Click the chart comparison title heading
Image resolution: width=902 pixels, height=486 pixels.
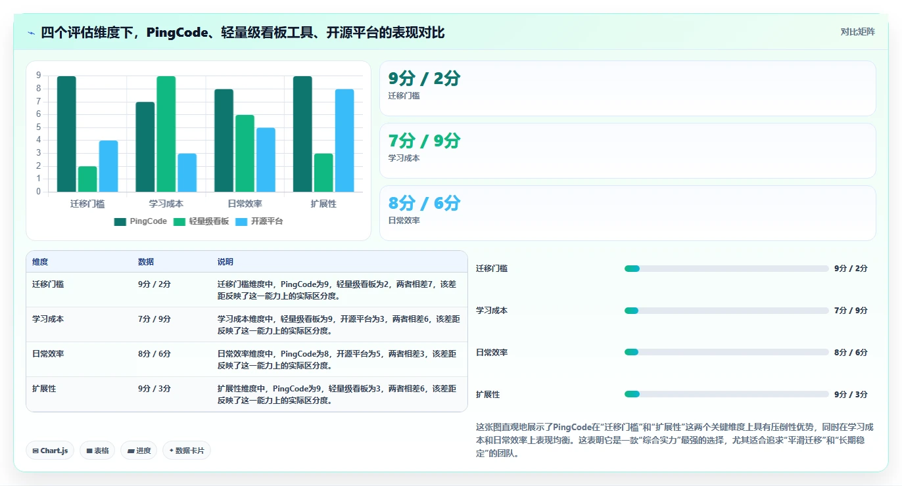[243, 32]
